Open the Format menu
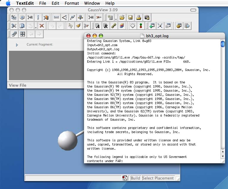 pos(72,3)
